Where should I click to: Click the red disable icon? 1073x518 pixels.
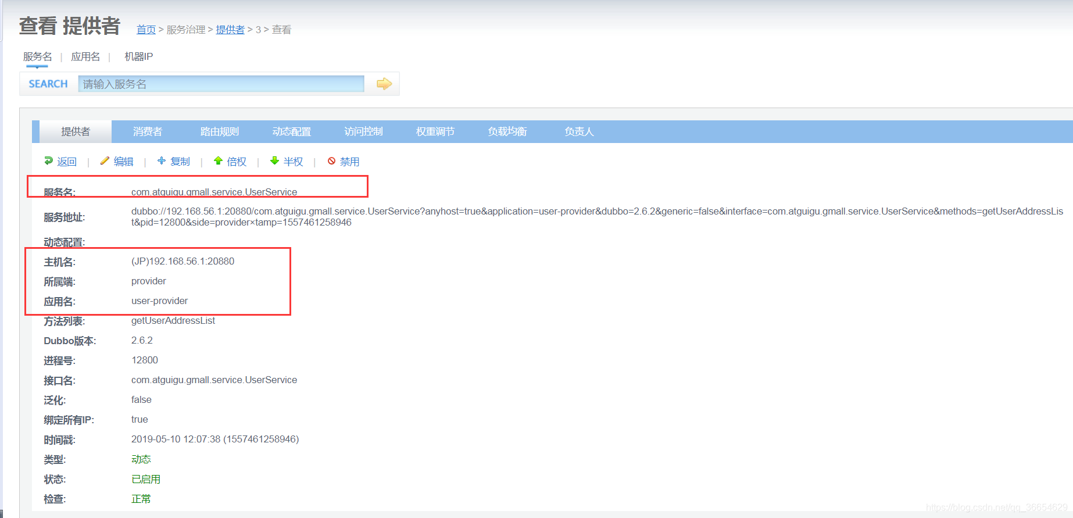(331, 161)
